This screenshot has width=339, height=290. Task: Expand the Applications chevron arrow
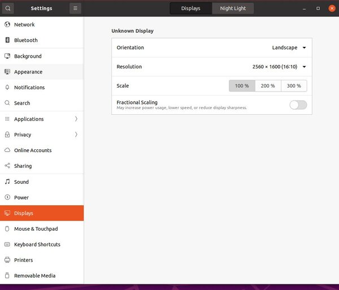(x=76, y=119)
